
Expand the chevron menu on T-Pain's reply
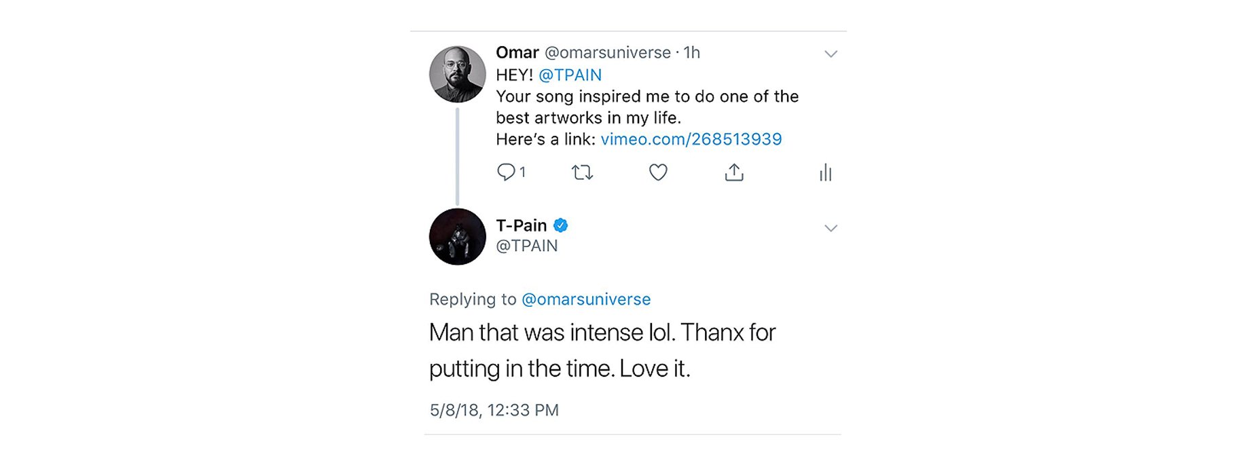pos(831,228)
